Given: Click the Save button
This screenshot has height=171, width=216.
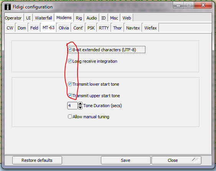Looking at the screenshot, I should pyautogui.click(x=125, y=160).
